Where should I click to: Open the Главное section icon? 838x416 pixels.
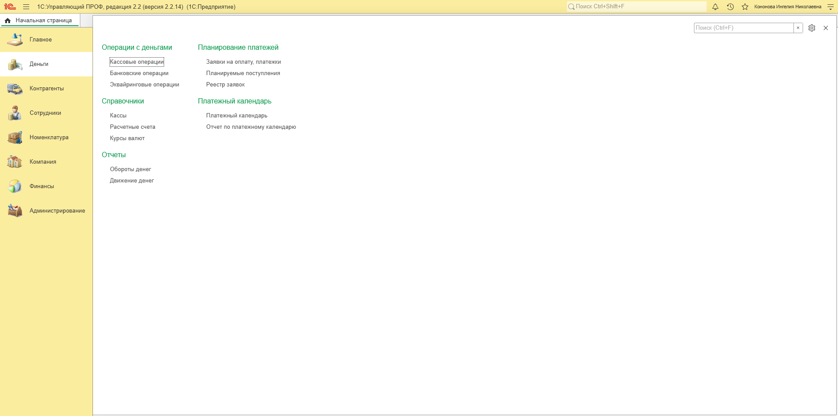coord(15,40)
